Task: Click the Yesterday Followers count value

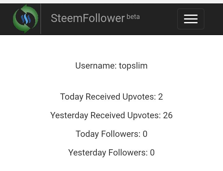Action: [x=152, y=153]
